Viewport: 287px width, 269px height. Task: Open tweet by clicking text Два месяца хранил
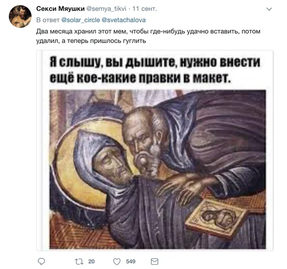pos(148,36)
